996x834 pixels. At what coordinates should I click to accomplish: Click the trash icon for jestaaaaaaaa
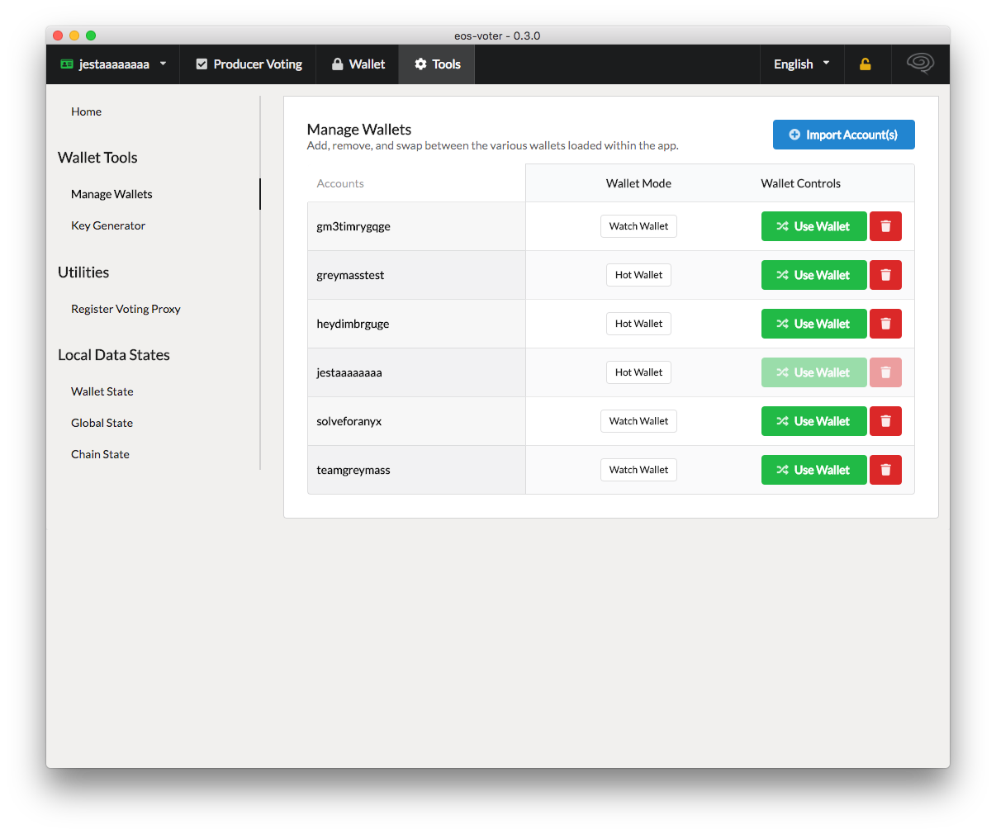[885, 372]
